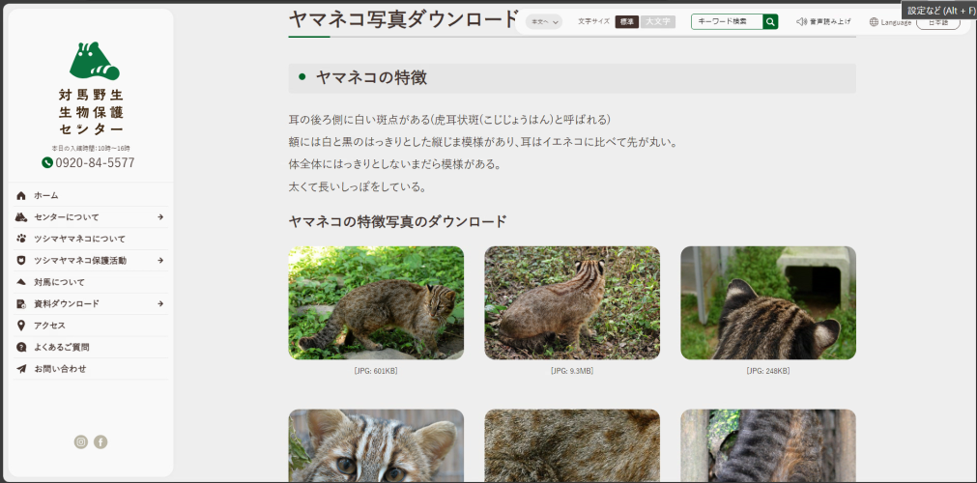The height and width of the screenshot is (483, 977).
Task: Click the home icon beside ホーム
Action: [x=21, y=195]
